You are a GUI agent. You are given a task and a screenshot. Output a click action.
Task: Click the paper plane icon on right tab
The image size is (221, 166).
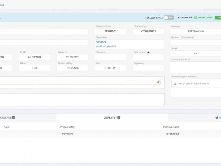pos(216,118)
